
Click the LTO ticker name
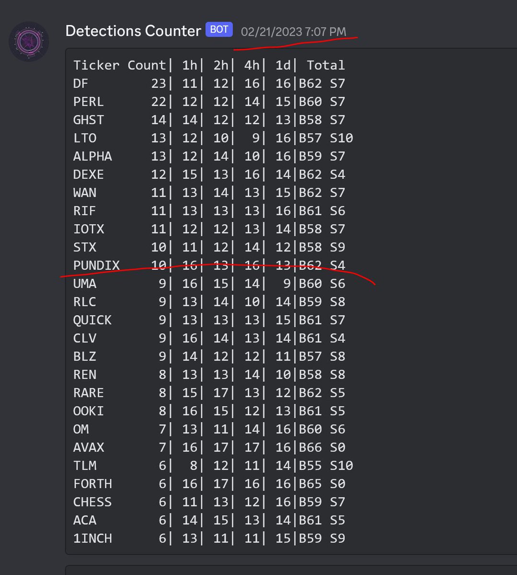pyautogui.click(x=85, y=138)
